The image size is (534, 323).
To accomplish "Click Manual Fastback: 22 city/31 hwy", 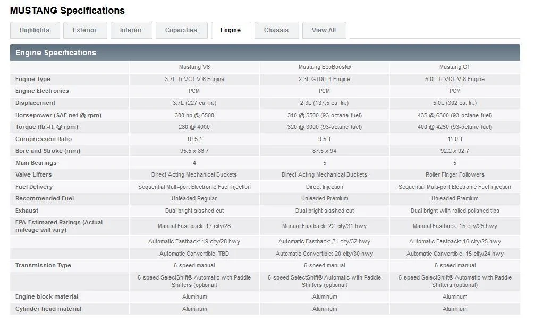I will pyautogui.click(x=325, y=226).
